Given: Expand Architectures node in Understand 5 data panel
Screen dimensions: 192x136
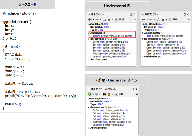Looking at the screenshot, I should click(x=89, y=59).
